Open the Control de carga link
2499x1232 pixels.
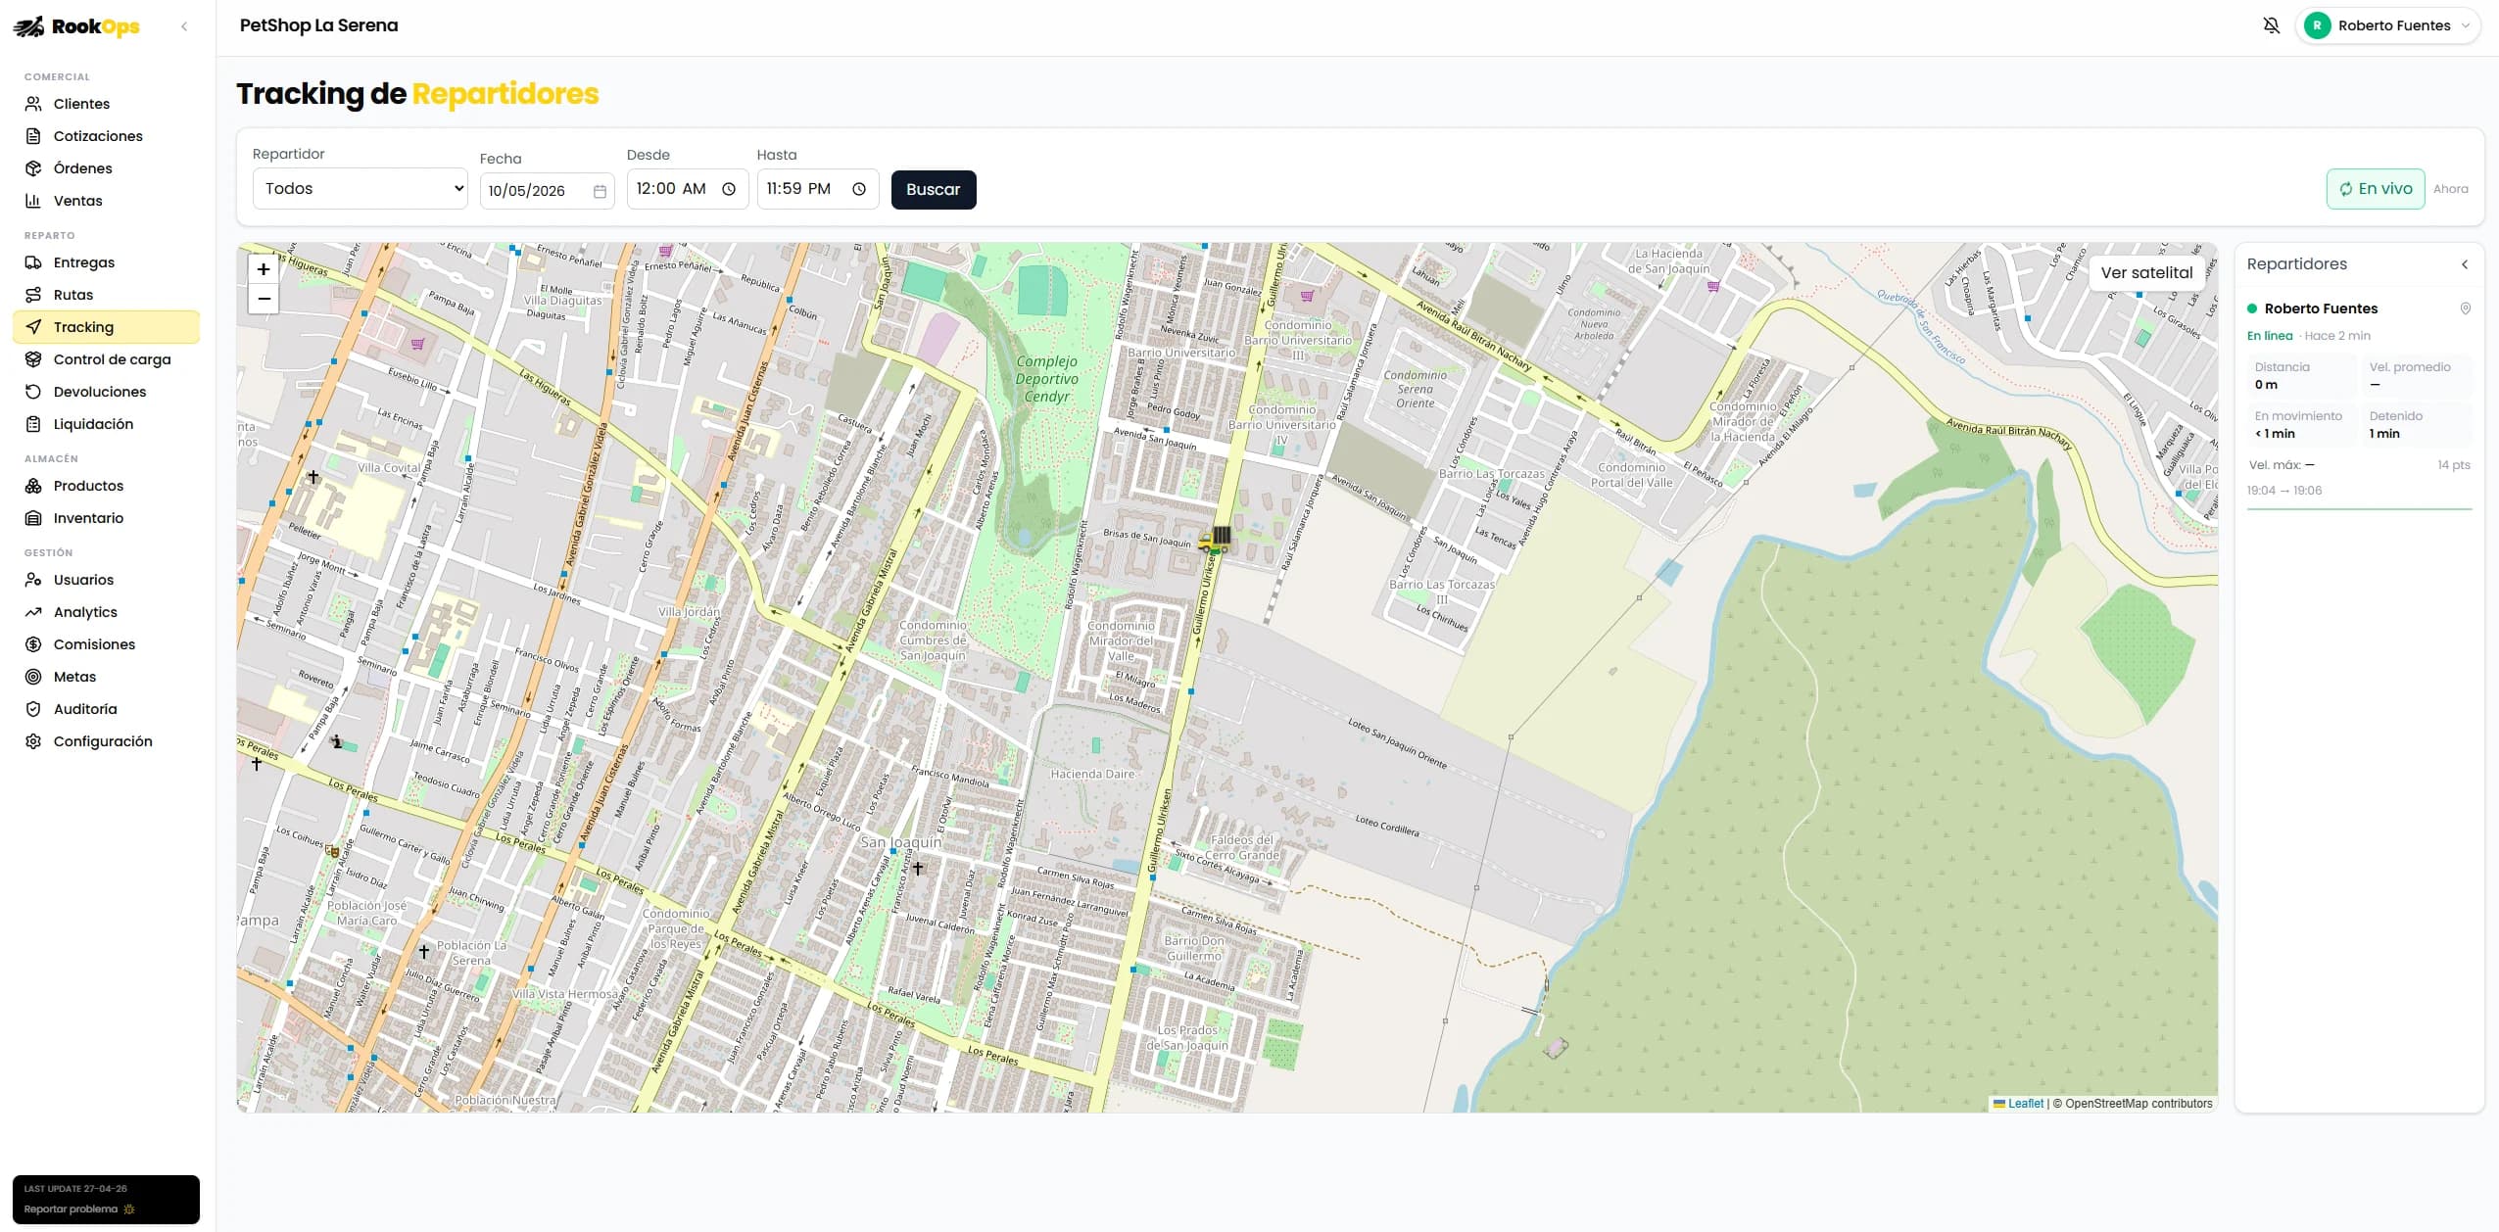click(112, 359)
